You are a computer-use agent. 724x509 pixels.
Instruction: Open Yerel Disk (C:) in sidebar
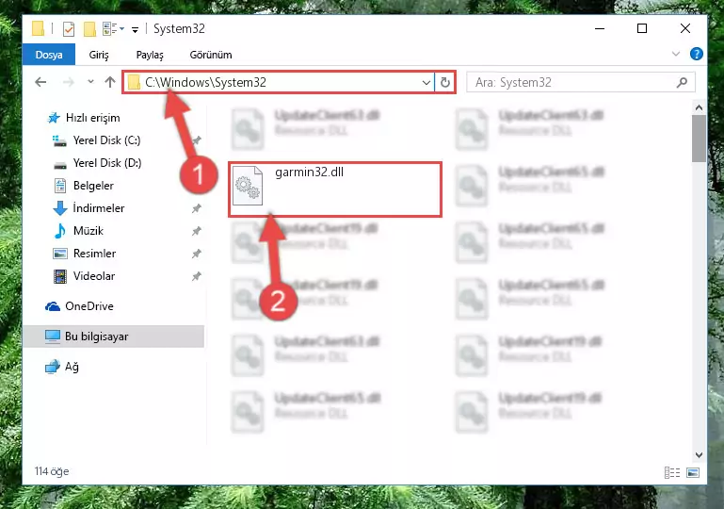106,140
